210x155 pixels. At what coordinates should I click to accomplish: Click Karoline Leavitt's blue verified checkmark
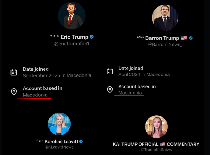pyautogui.click(x=81, y=141)
